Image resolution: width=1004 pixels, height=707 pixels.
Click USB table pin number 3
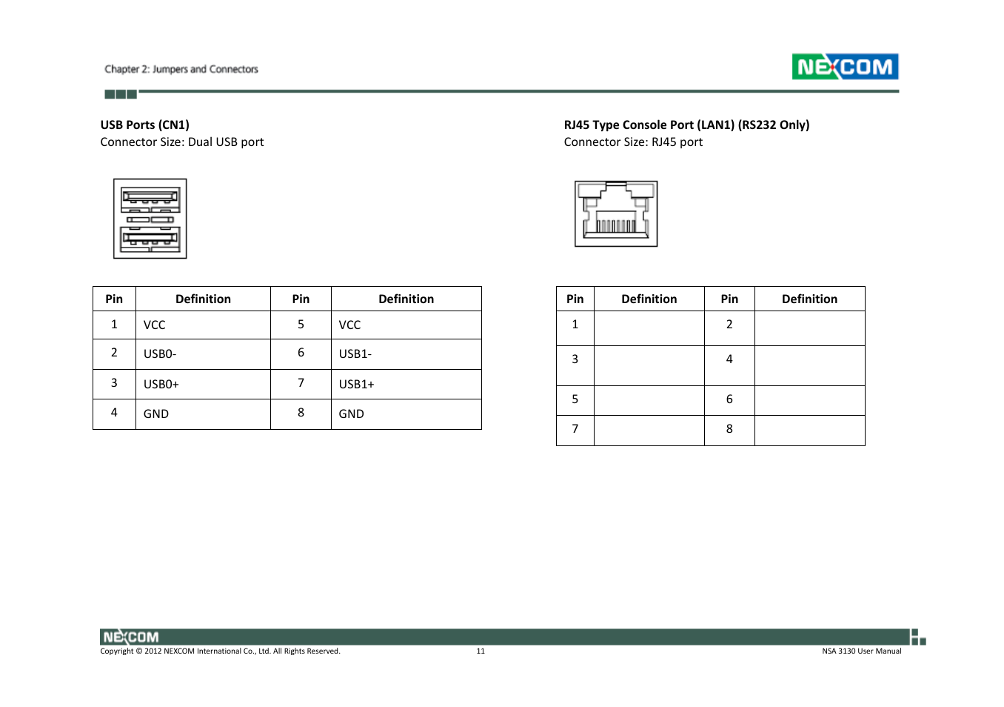pyautogui.click(x=114, y=383)
